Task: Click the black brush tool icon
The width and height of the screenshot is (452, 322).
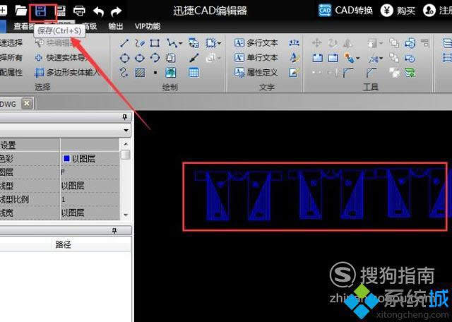Action: pyautogui.click(x=194, y=58)
